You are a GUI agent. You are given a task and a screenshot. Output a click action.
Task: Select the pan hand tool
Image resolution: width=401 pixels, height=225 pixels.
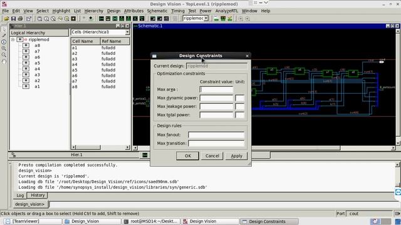pyautogui.click(x=4, y=61)
